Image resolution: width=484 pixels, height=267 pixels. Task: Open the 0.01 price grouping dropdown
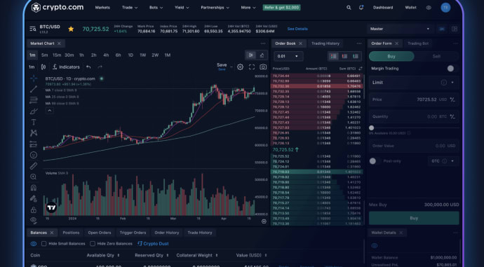pyautogui.click(x=288, y=56)
